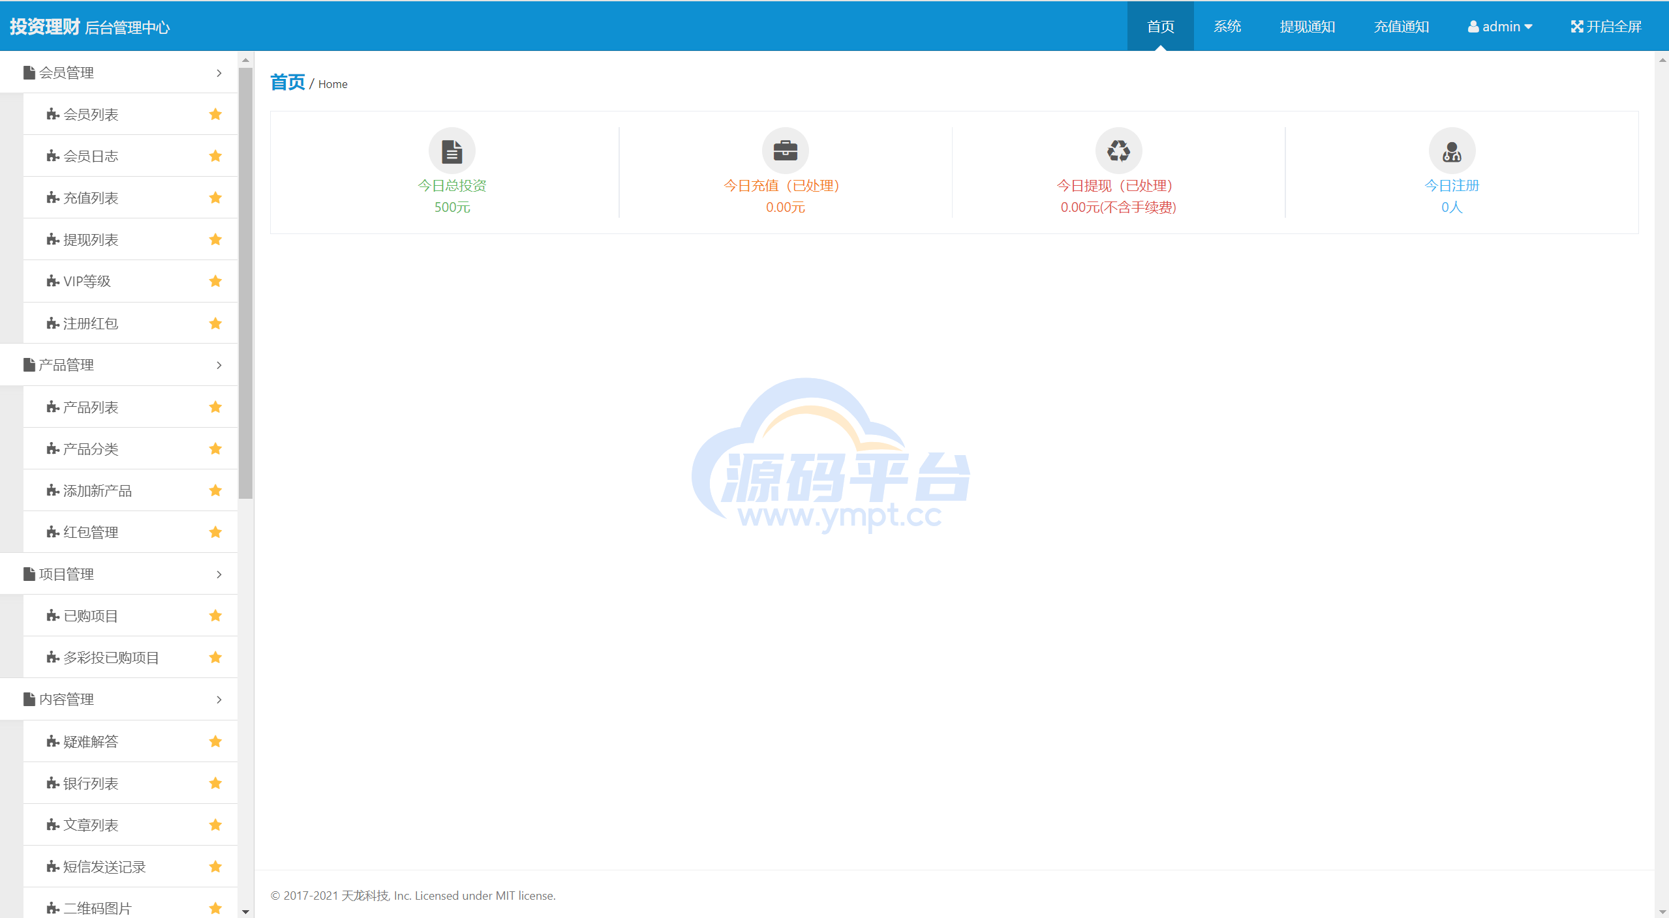Image resolution: width=1669 pixels, height=918 pixels.
Task: Click the user icon above 今日注册
Action: (x=1452, y=151)
